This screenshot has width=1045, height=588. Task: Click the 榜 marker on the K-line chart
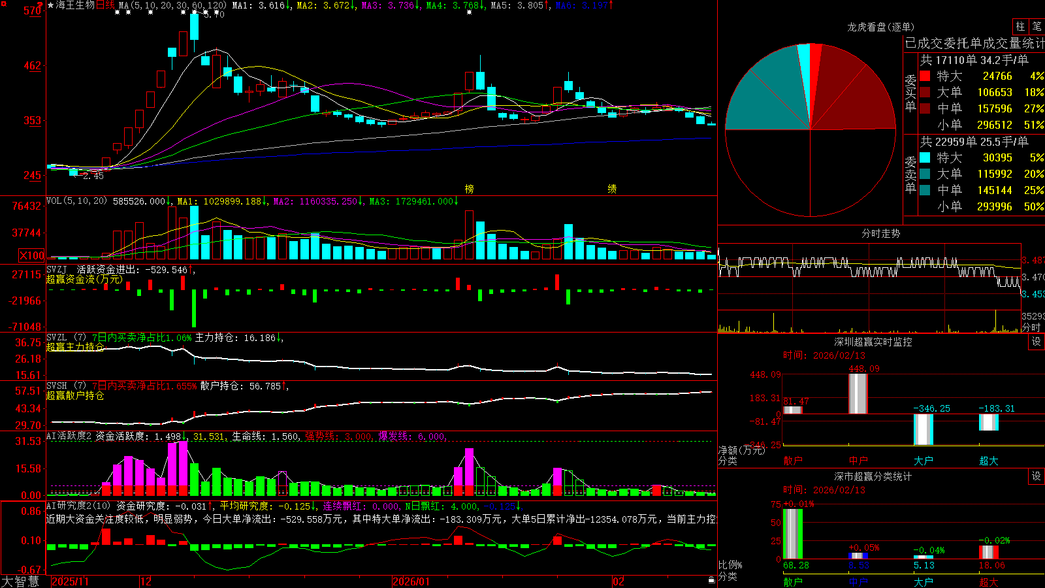click(470, 189)
